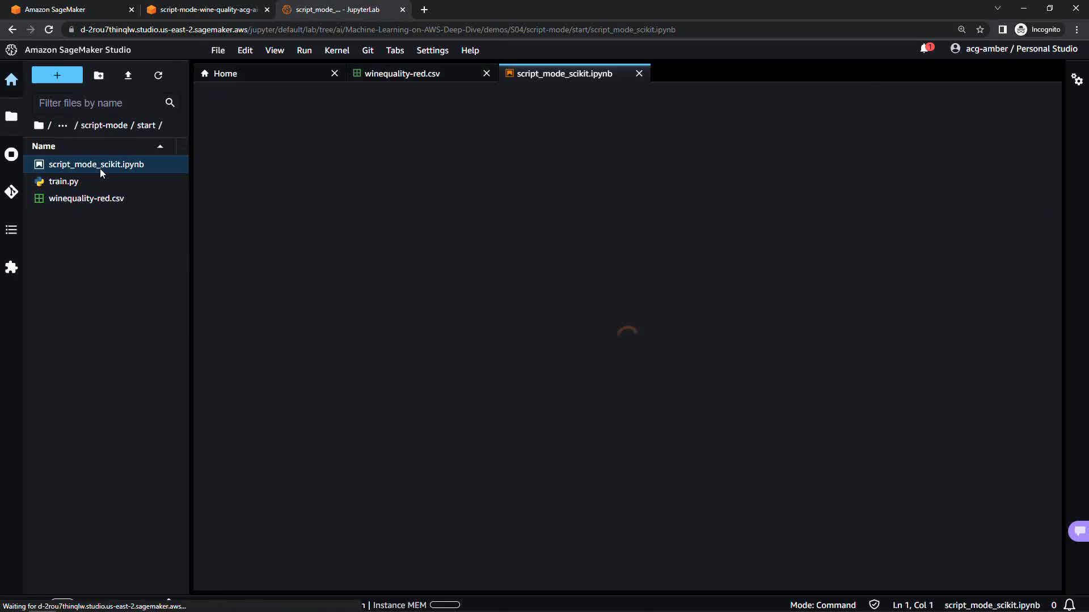This screenshot has height=612, width=1089.
Task: Open the notifications bell with badge
Action: pyautogui.click(x=926, y=49)
